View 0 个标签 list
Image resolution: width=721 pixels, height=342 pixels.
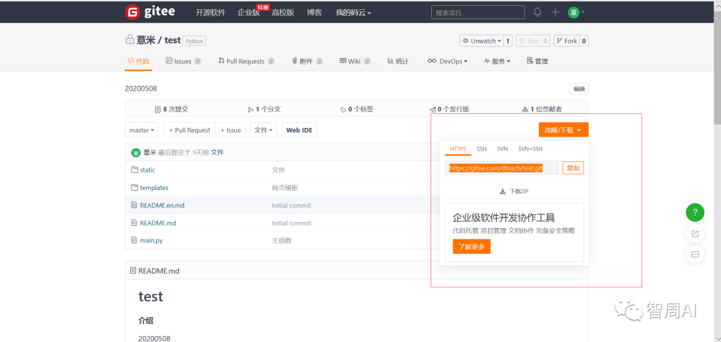pyautogui.click(x=356, y=109)
